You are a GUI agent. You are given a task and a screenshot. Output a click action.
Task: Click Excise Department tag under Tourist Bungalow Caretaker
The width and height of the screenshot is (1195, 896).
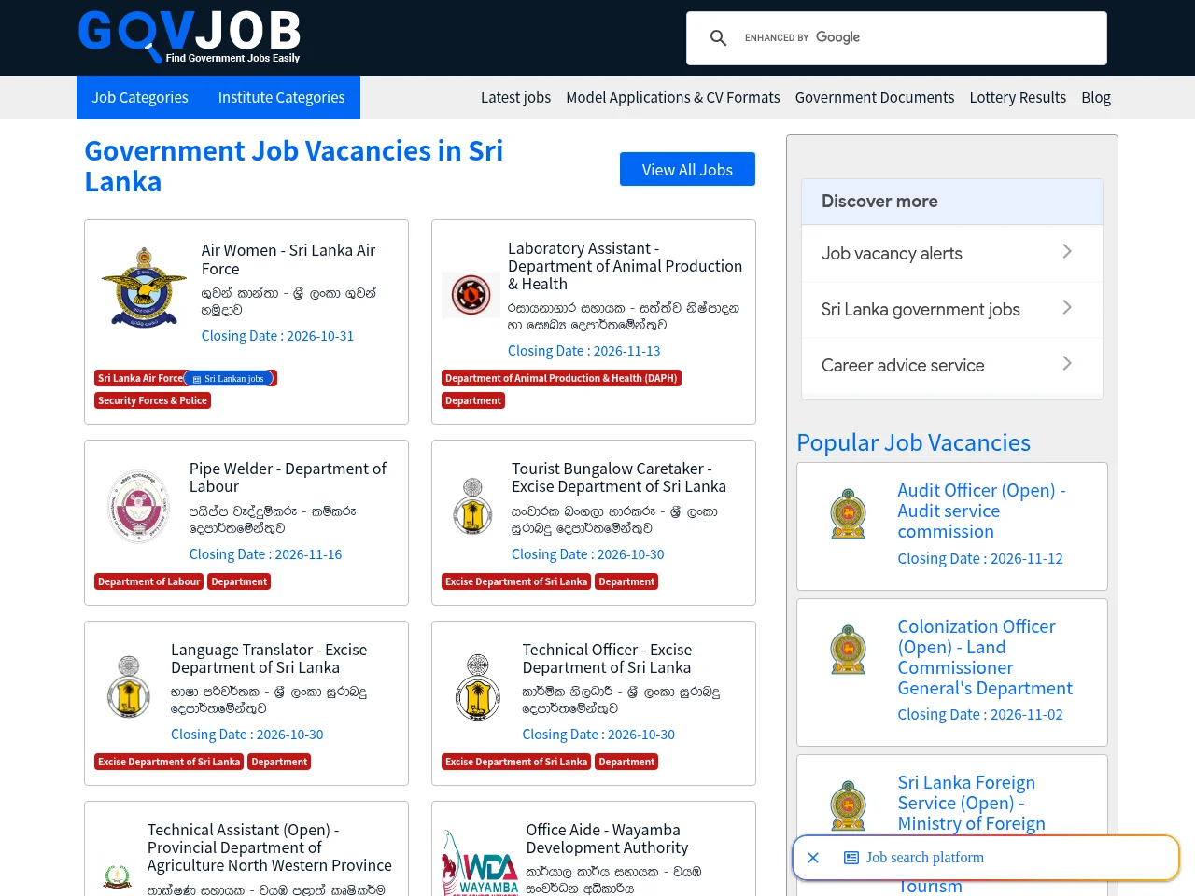click(516, 581)
